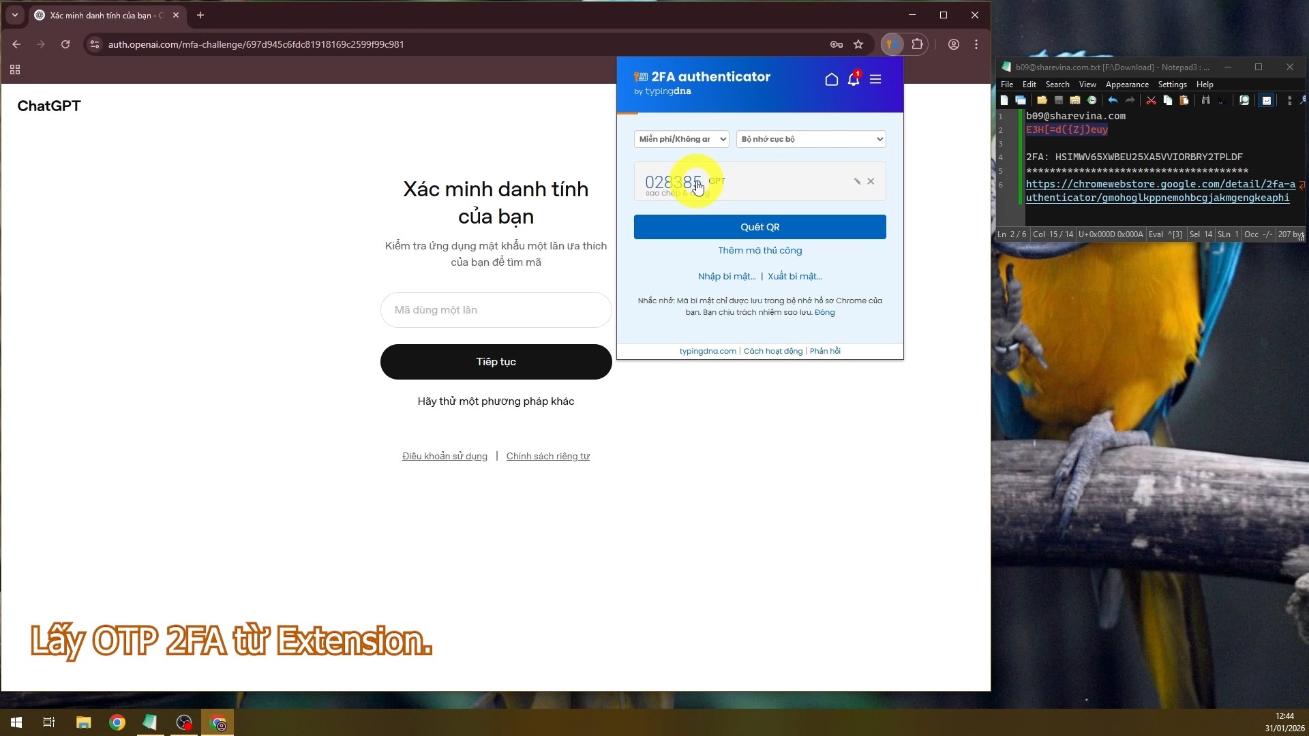Click the file history clock icon in Notepad3
Viewport: 1309px width, 736px height.
point(1092,100)
